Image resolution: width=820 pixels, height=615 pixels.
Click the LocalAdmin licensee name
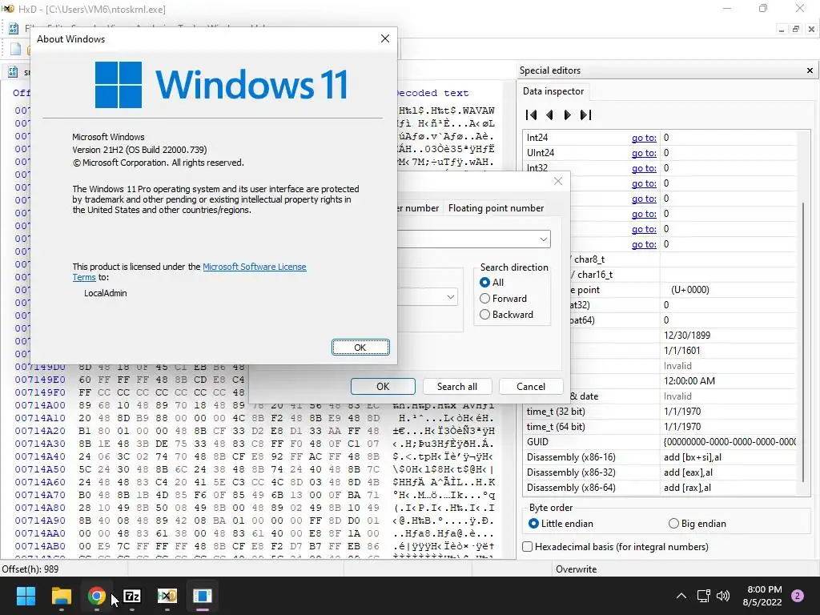click(x=105, y=293)
